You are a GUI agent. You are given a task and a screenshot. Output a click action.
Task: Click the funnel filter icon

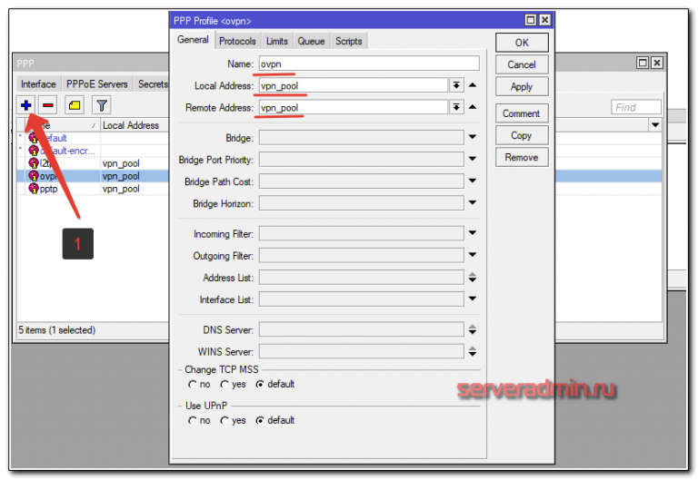coord(101,105)
